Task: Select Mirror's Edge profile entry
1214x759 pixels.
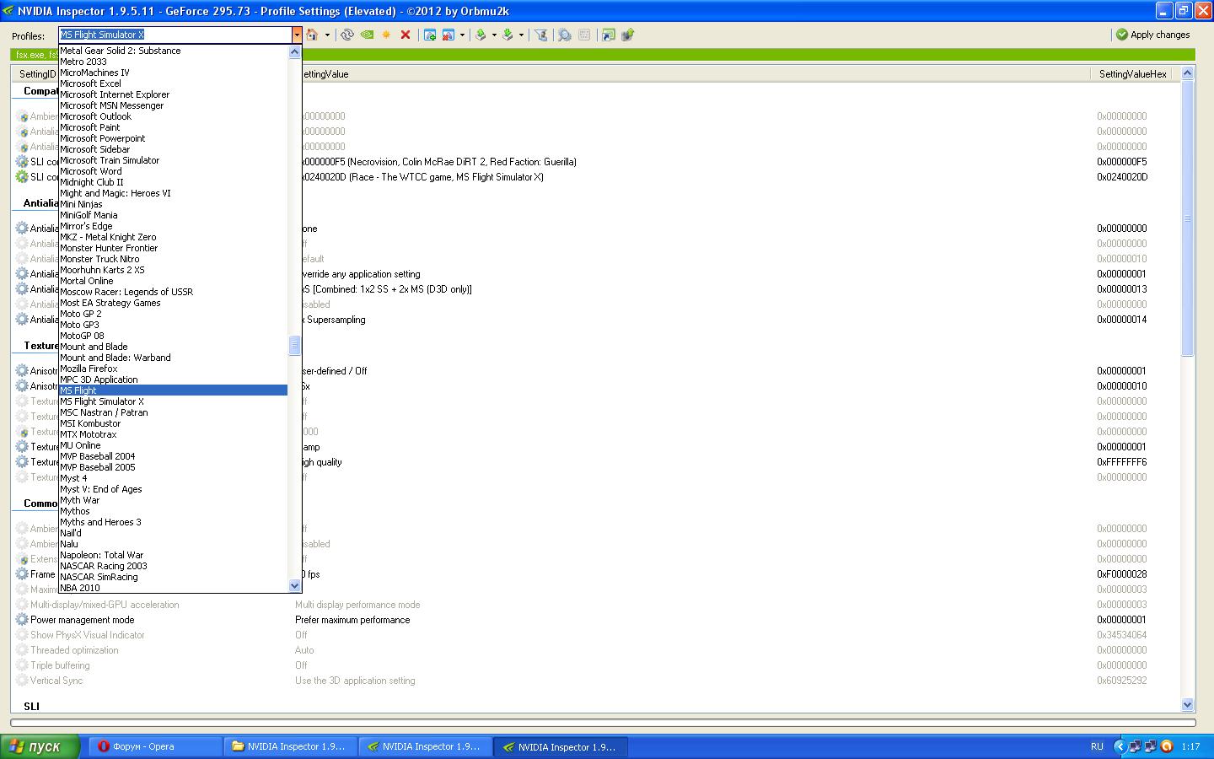Action: 174,226
